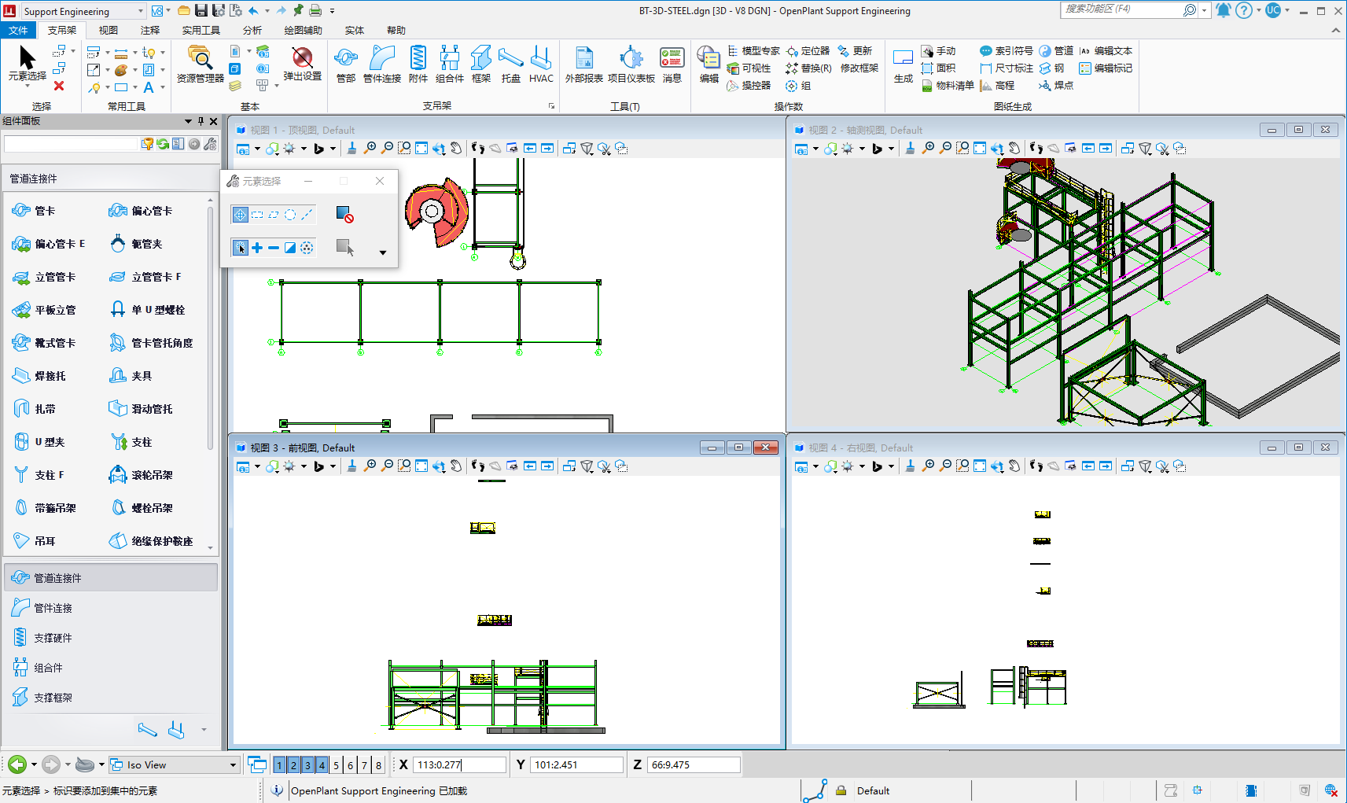Click the 可视性 visibility tool
The height and width of the screenshot is (803, 1347).
[749, 68]
